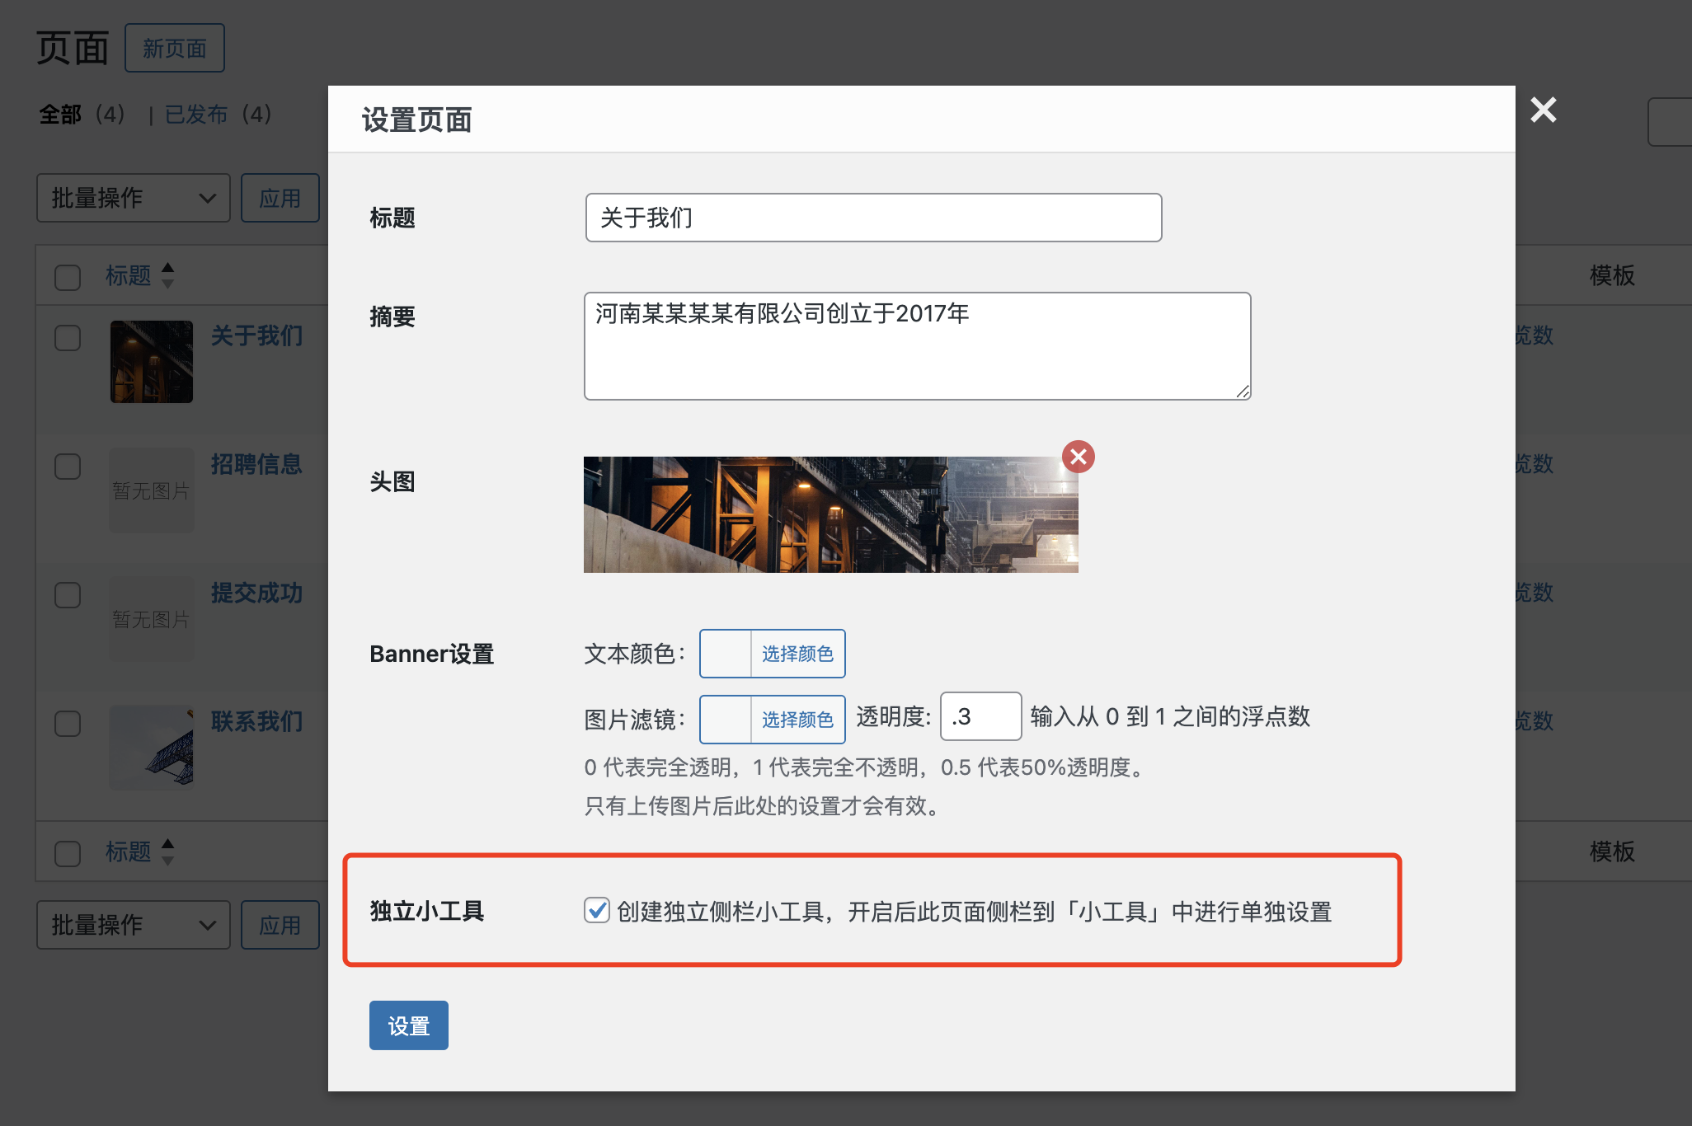Click the 独立小工具 label

click(427, 911)
